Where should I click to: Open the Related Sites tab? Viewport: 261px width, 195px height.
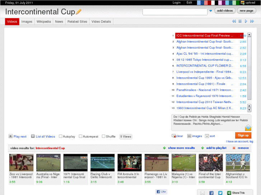(77, 21)
